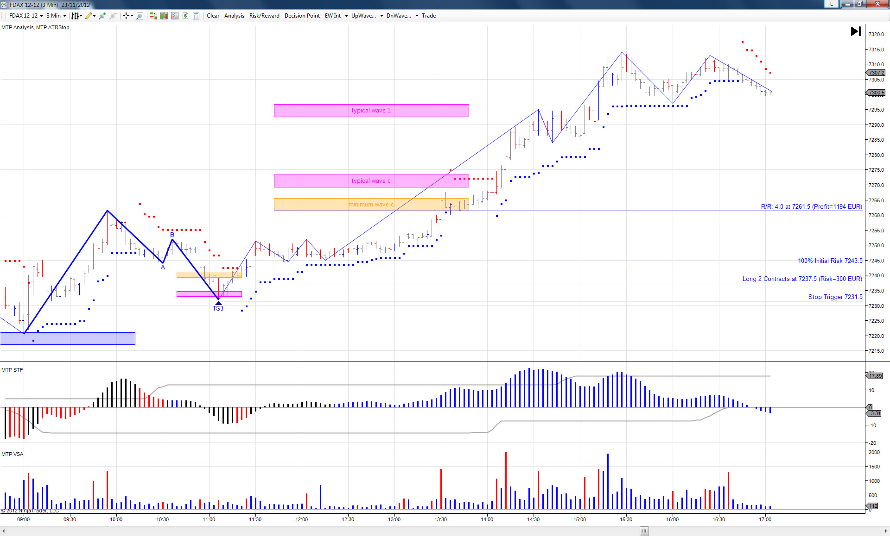Click the 112 volume value marker
Image resolution: width=890 pixels, height=536 pixels.
pyautogui.click(x=872, y=506)
